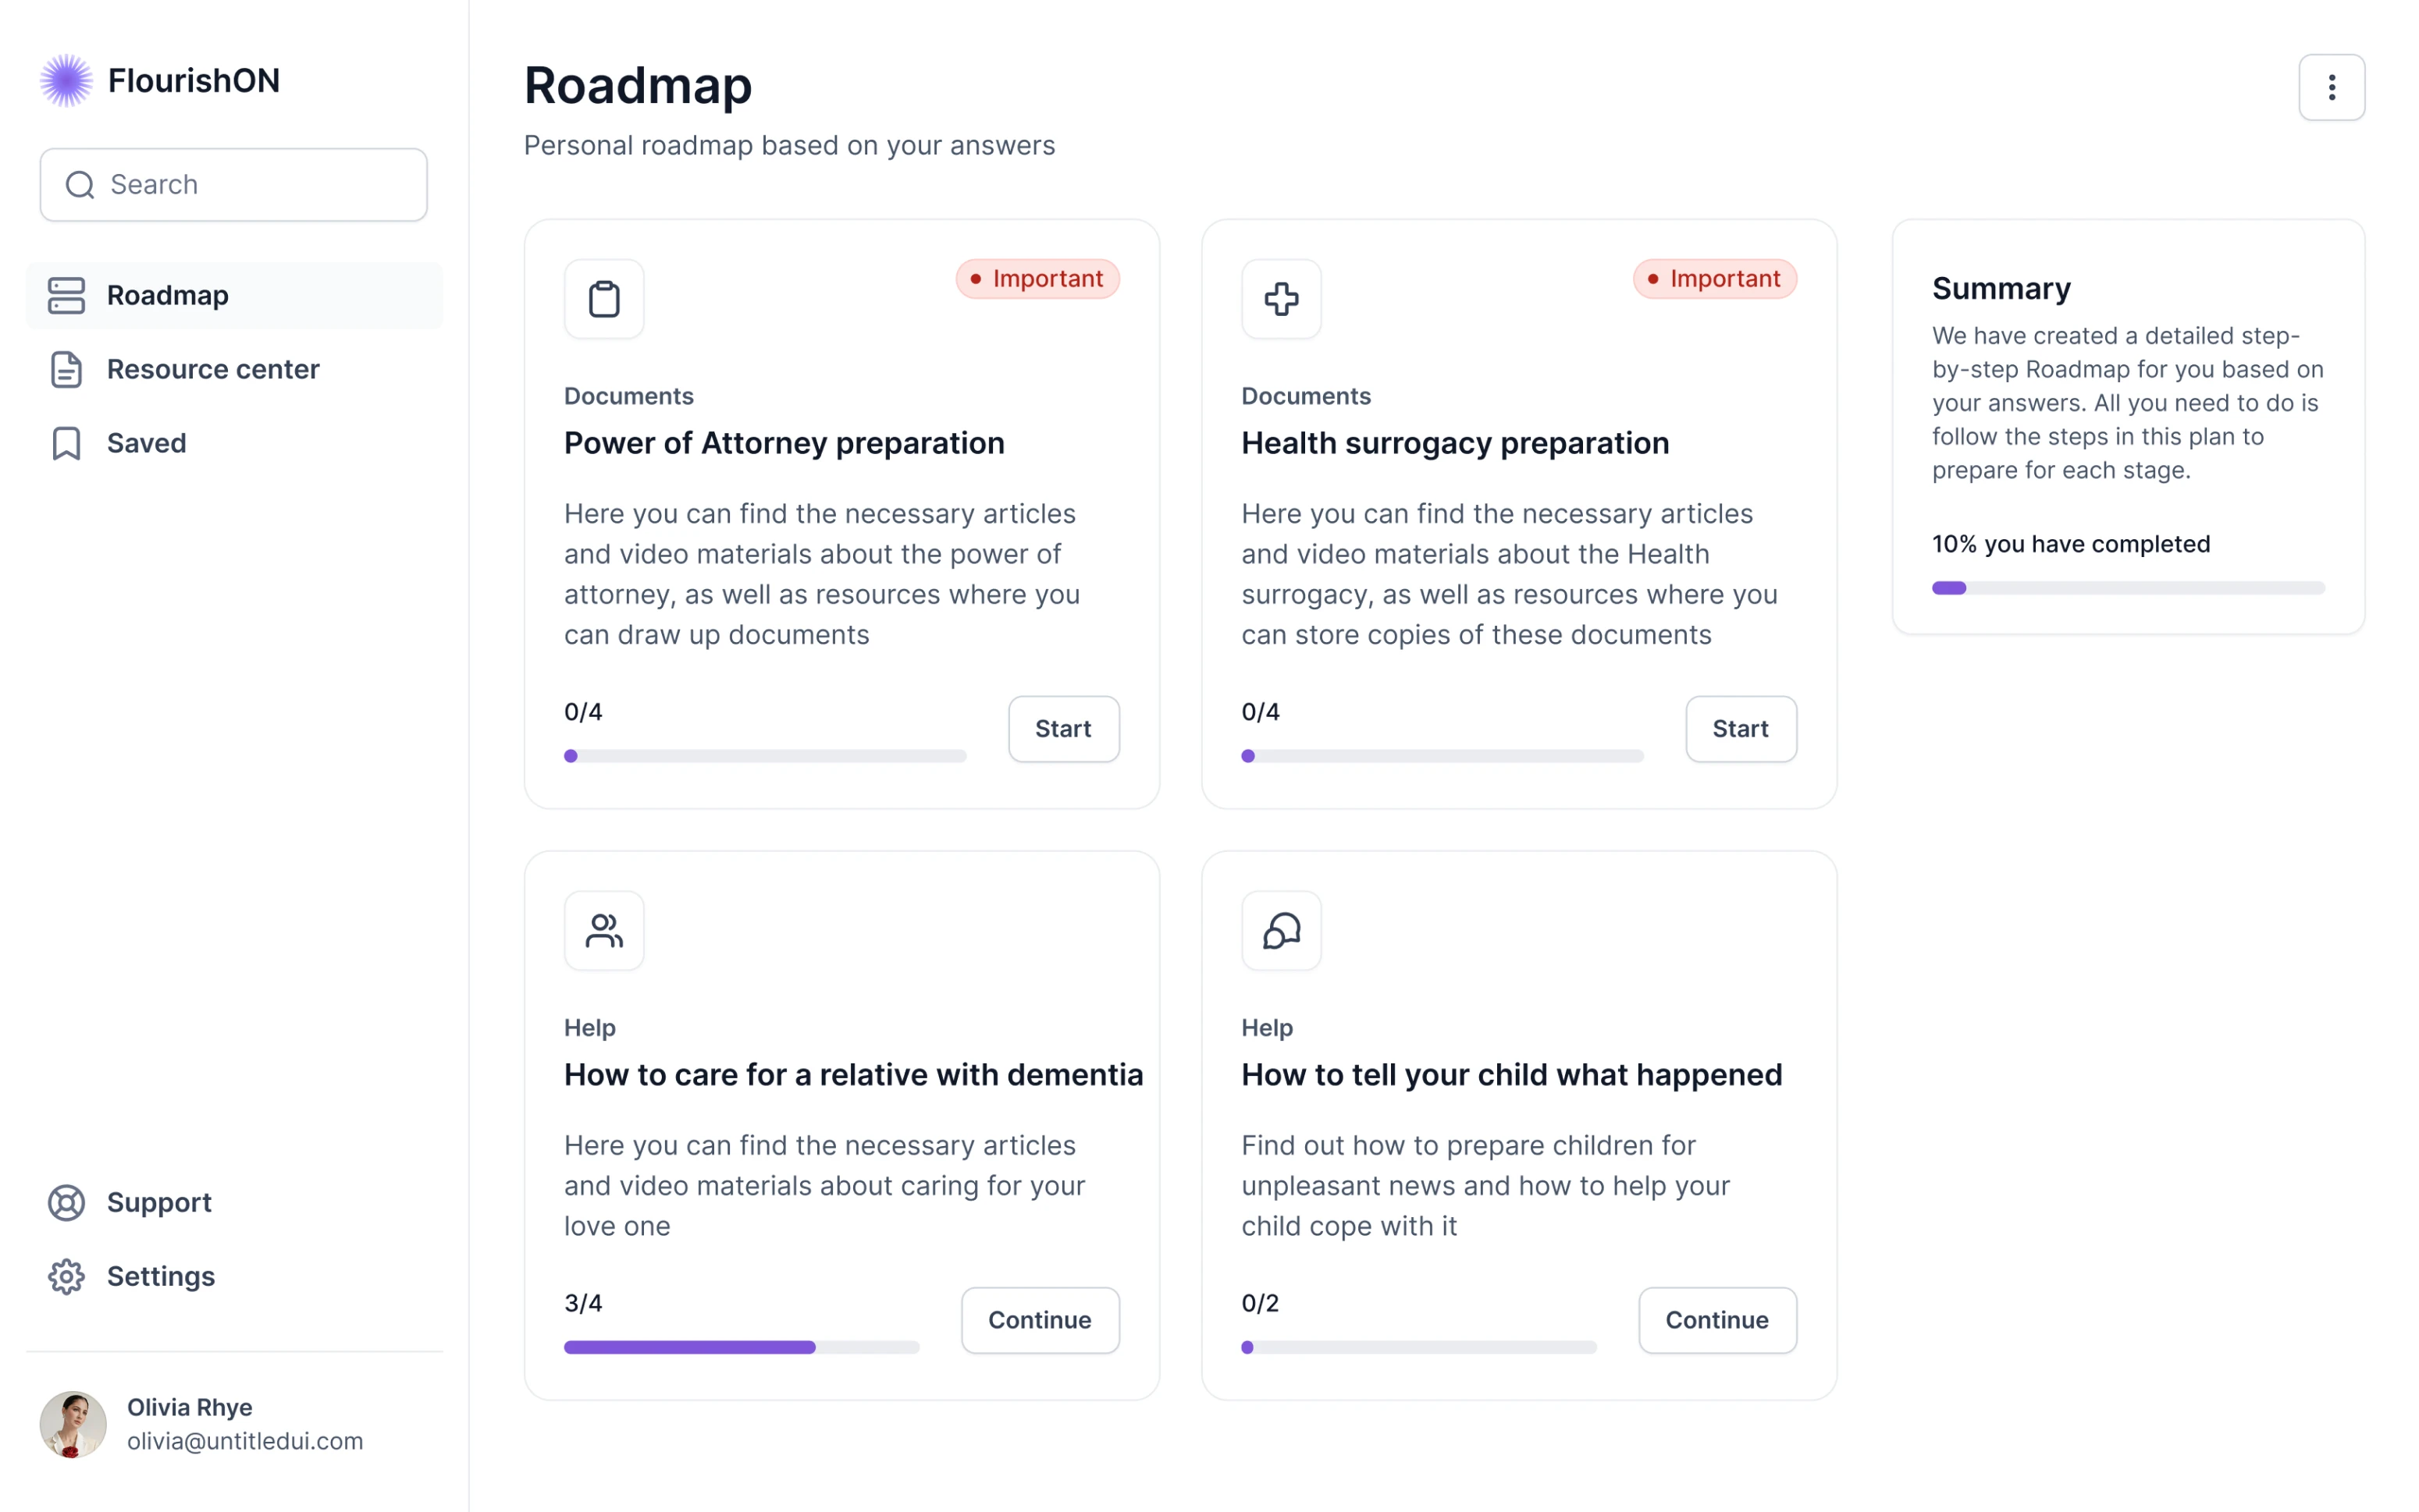This screenshot has width=2419, height=1512.
Task: Open the three-dot options menu
Action: click(2331, 87)
